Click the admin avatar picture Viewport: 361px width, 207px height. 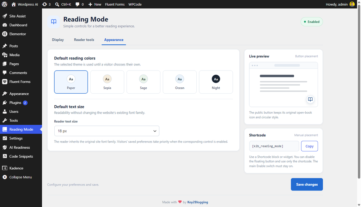point(352,4)
